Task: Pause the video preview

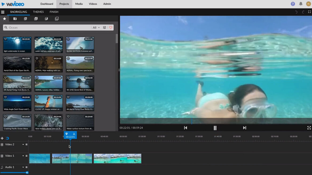Action: [x=215, y=128]
